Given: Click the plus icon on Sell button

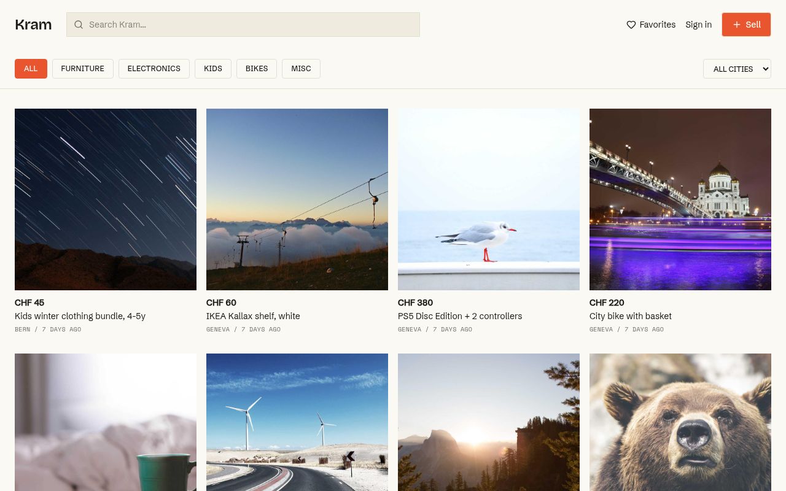Looking at the screenshot, I should tap(737, 25).
